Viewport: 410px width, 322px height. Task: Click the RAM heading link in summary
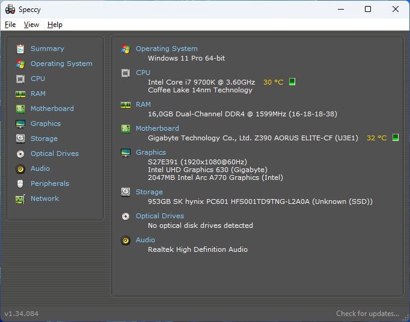coord(143,104)
